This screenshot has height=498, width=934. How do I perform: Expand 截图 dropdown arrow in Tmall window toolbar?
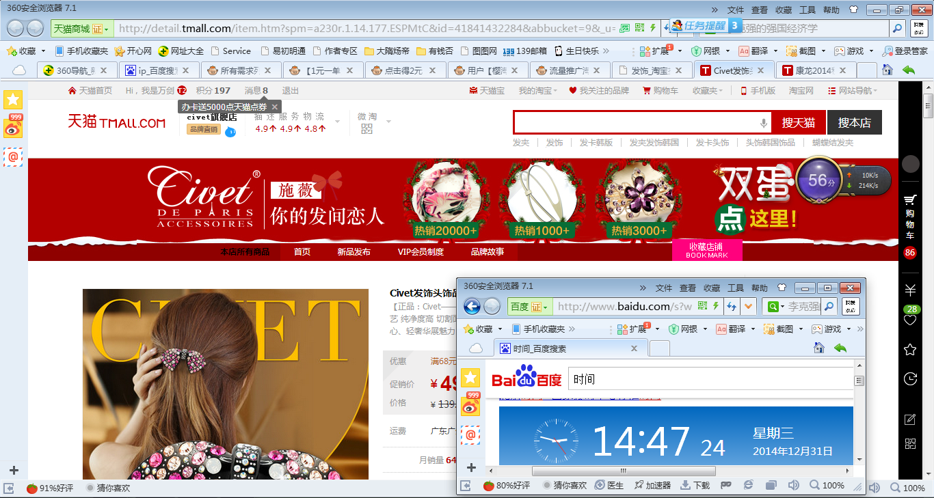coord(823,51)
